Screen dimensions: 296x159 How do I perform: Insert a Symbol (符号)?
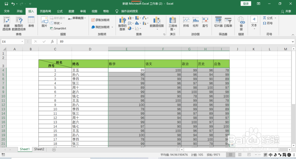pyautogui.click(x=268, y=23)
